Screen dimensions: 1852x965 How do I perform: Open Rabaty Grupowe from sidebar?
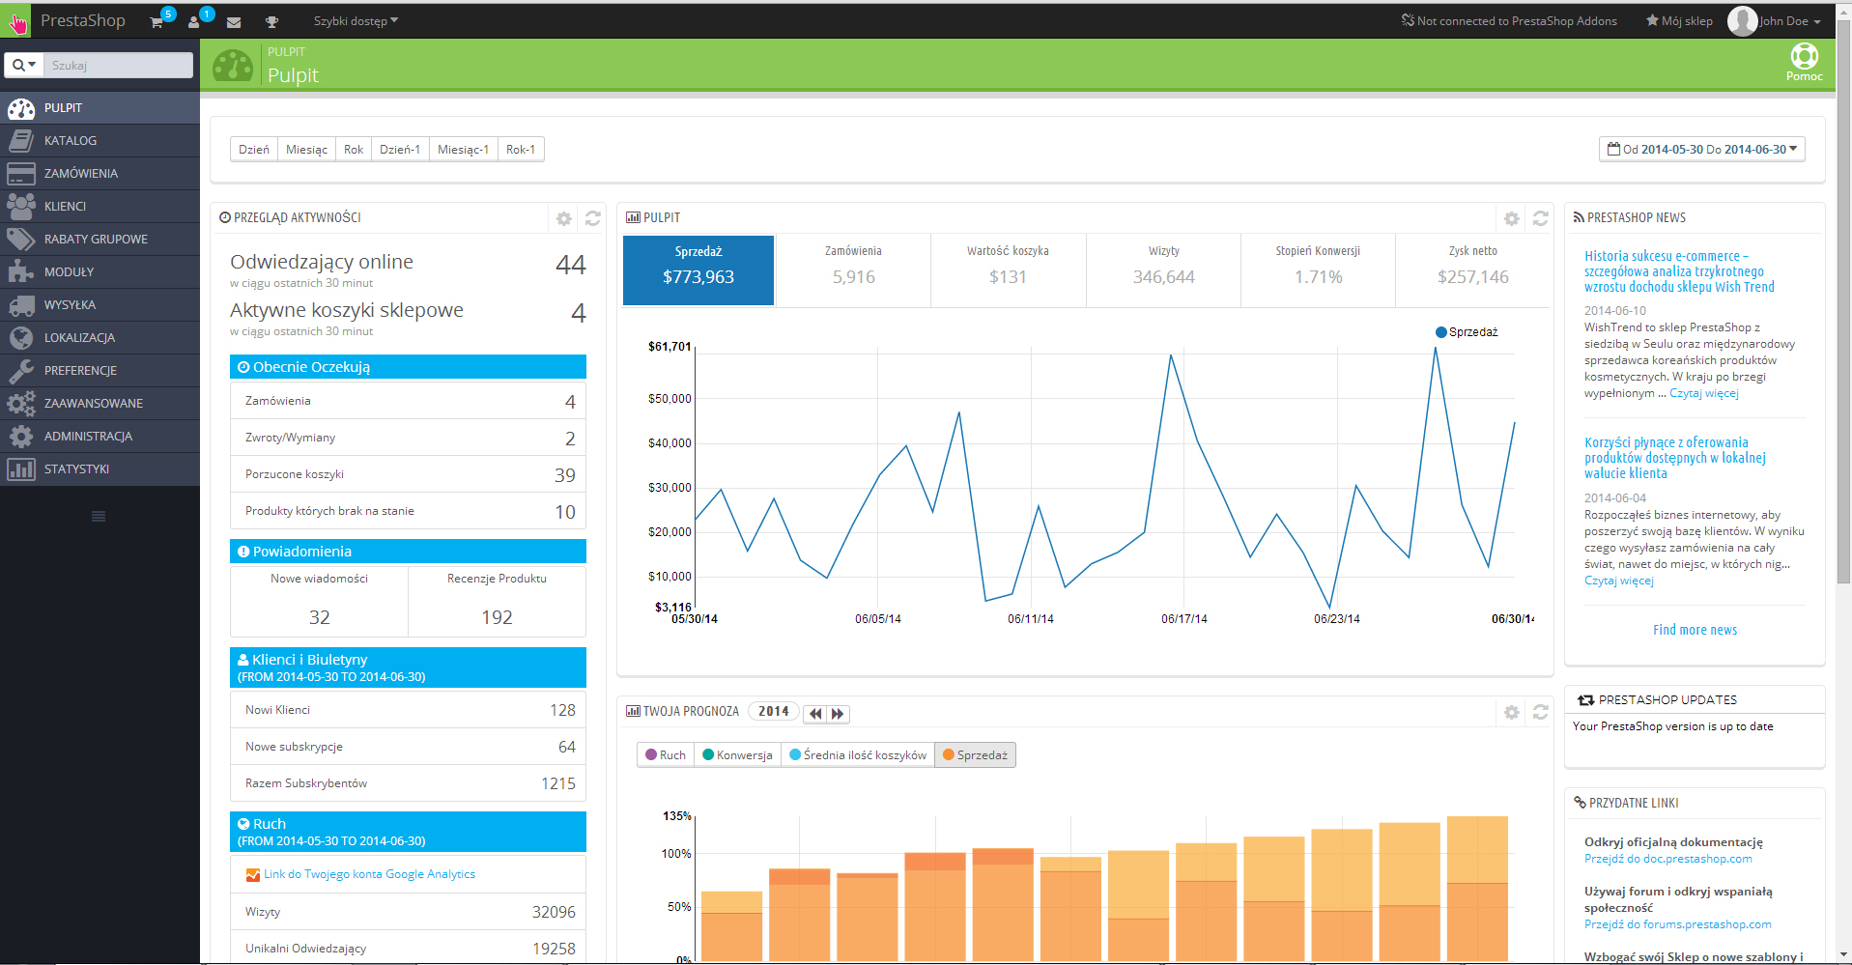(x=100, y=240)
